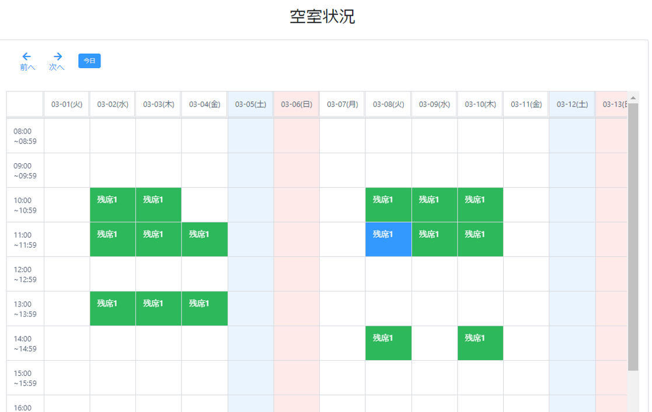The height and width of the screenshot is (412, 652).
Task: Pick 残席1 slot on 03-08 at 14:00
Action: (388, 343)
